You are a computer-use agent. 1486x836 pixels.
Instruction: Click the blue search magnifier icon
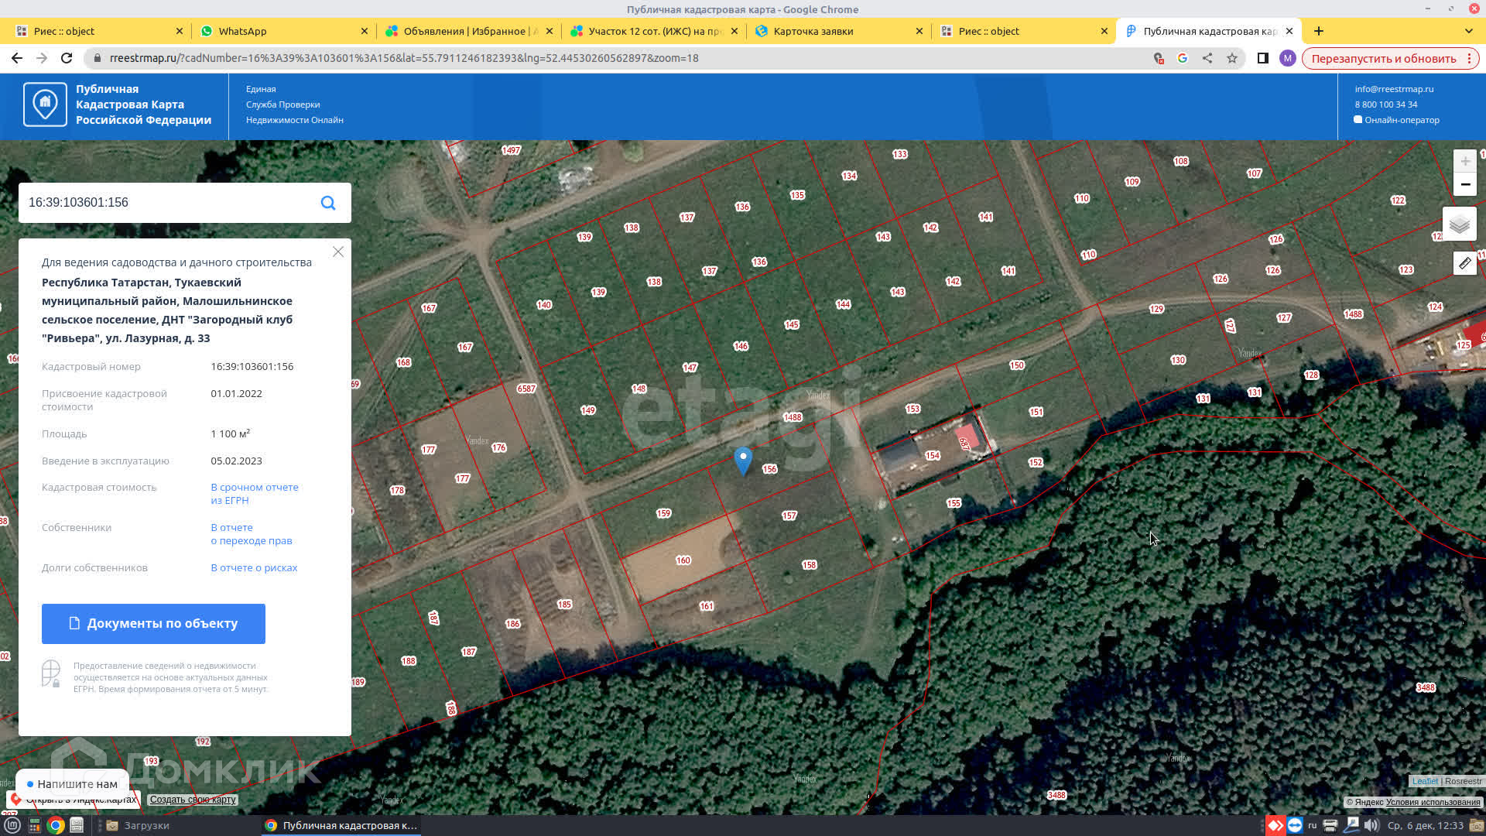[328, 203]
